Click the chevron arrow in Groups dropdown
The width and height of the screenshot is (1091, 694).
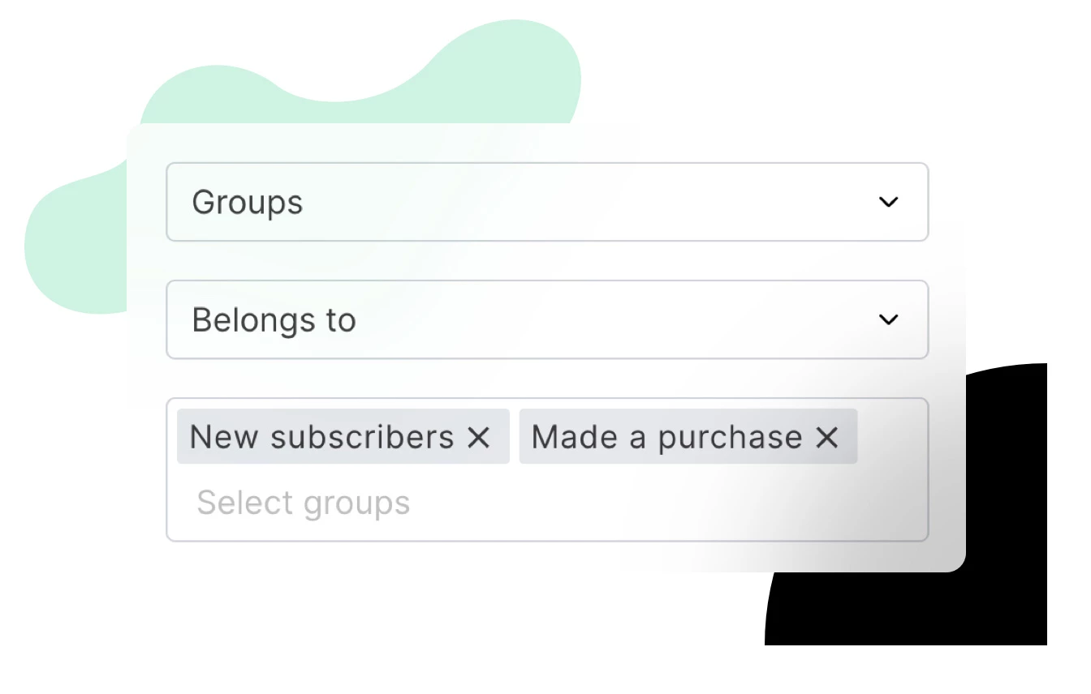(889, 202)
